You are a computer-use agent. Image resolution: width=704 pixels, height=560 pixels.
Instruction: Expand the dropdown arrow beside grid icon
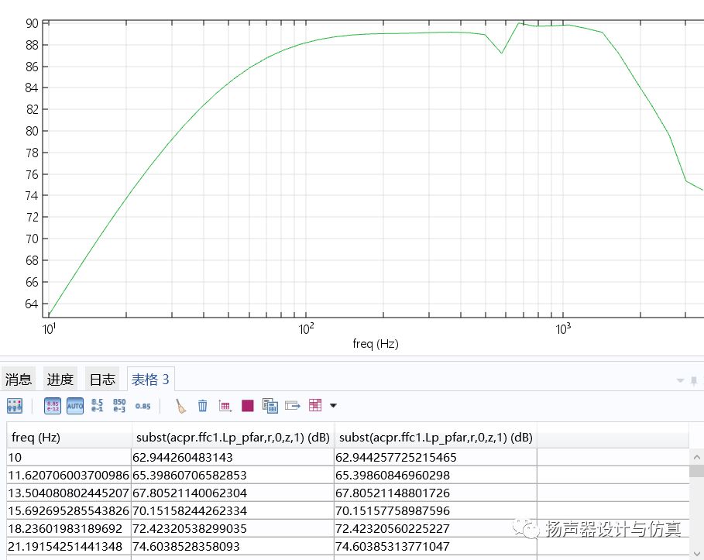(334, 405)
